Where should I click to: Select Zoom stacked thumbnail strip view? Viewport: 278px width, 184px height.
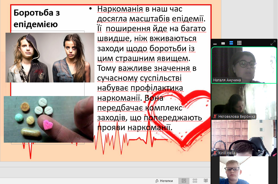(x=231, y=43)
